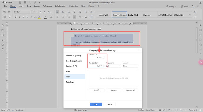203x112 pixels.
Task: Click the yellow highlight color button
Action: pos(39,17)
